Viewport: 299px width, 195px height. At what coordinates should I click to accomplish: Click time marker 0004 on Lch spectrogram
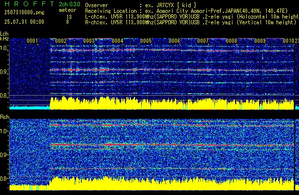[118, 41]
